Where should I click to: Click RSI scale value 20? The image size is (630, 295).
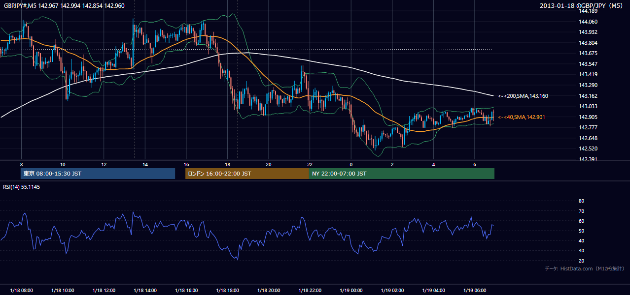tap(582, 261)
